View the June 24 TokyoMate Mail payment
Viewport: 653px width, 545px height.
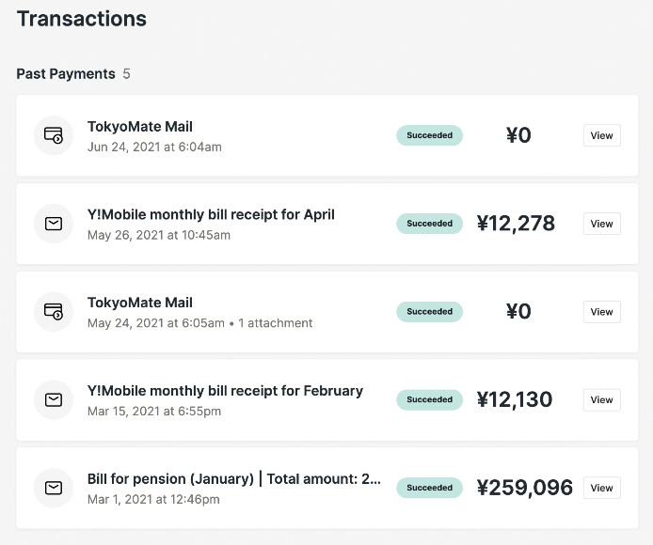pos(601,135)
